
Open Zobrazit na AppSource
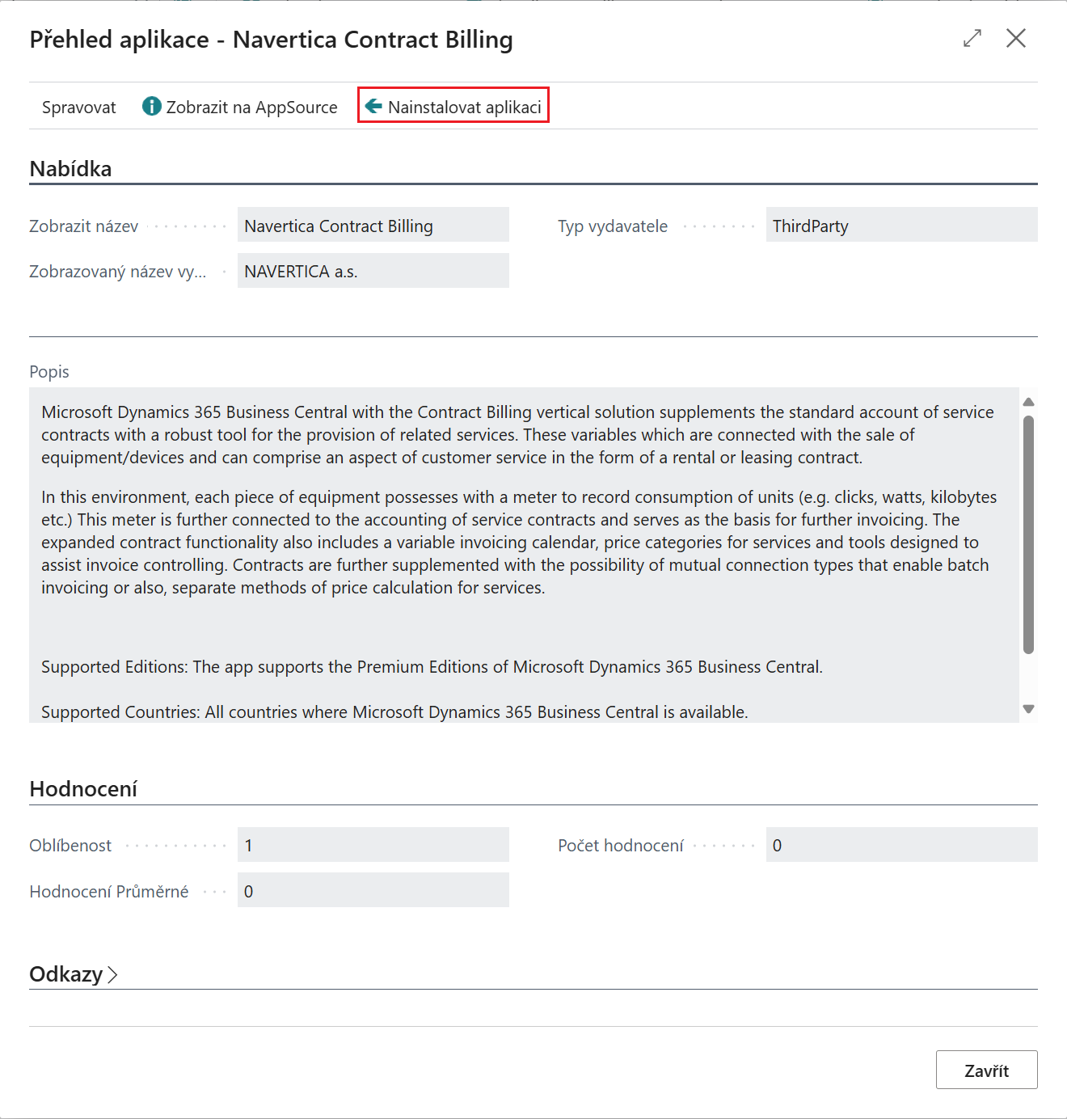(251, 108)
